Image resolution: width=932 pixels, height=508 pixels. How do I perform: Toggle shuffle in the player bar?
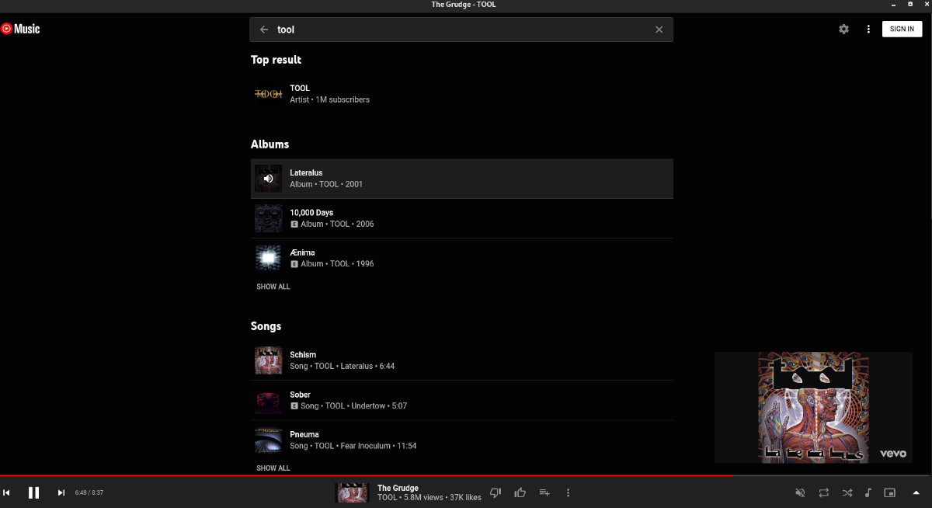847,492
